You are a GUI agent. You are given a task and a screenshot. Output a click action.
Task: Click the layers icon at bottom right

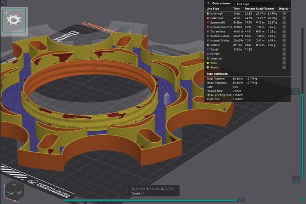coord(302,199)
